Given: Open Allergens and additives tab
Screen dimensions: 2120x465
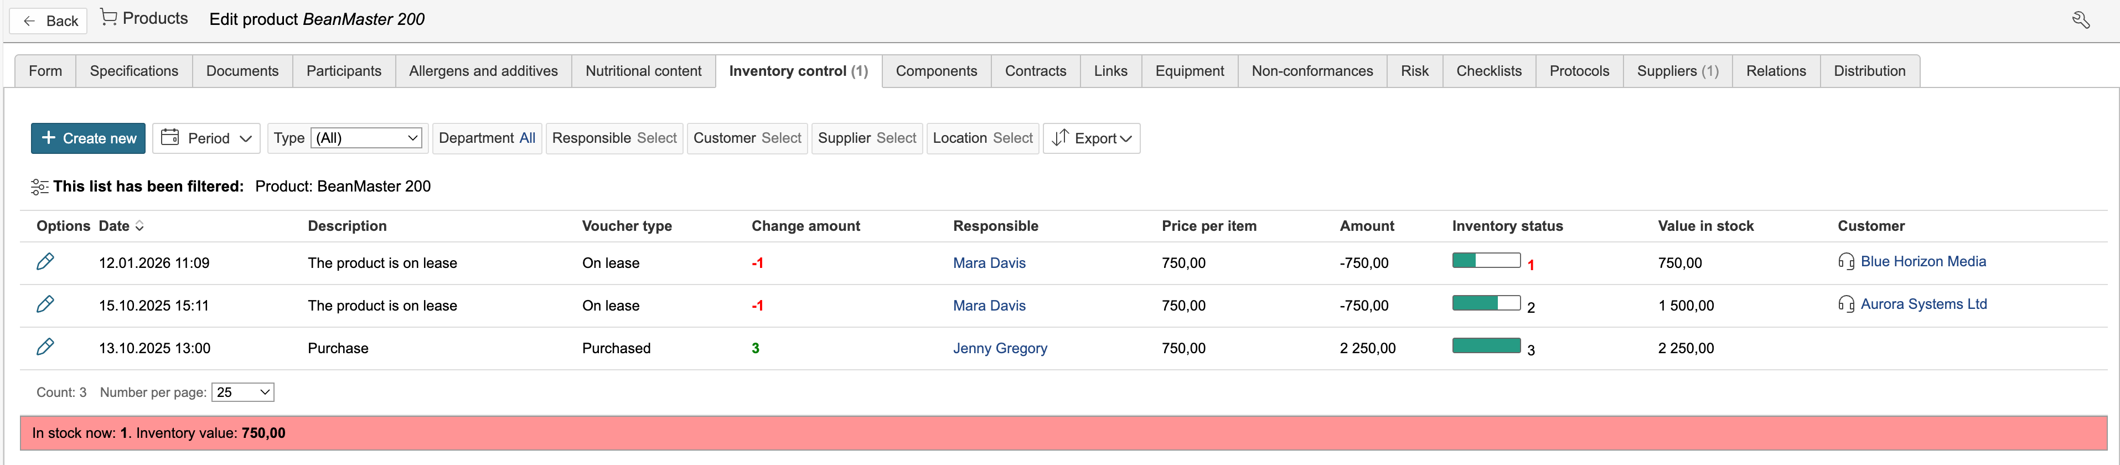Looking at the screenshot, I should (484, 71).
